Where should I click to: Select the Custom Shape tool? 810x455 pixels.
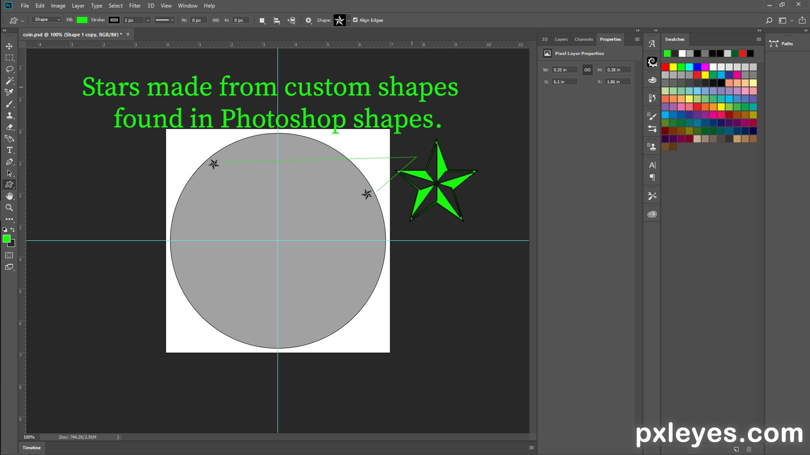(9, 184)
